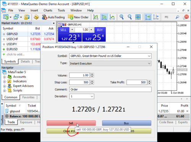Viewport: 191px width, 142px height.
Task: Open the Deviation dropdown
Action: pos(82,96)
